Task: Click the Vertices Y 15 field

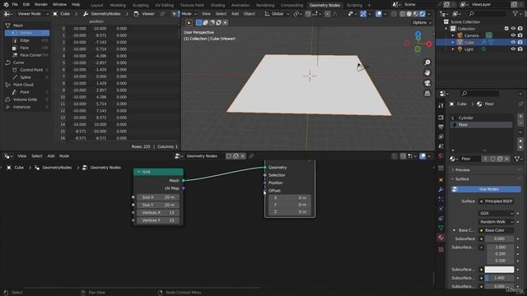Action: [158, 220]
